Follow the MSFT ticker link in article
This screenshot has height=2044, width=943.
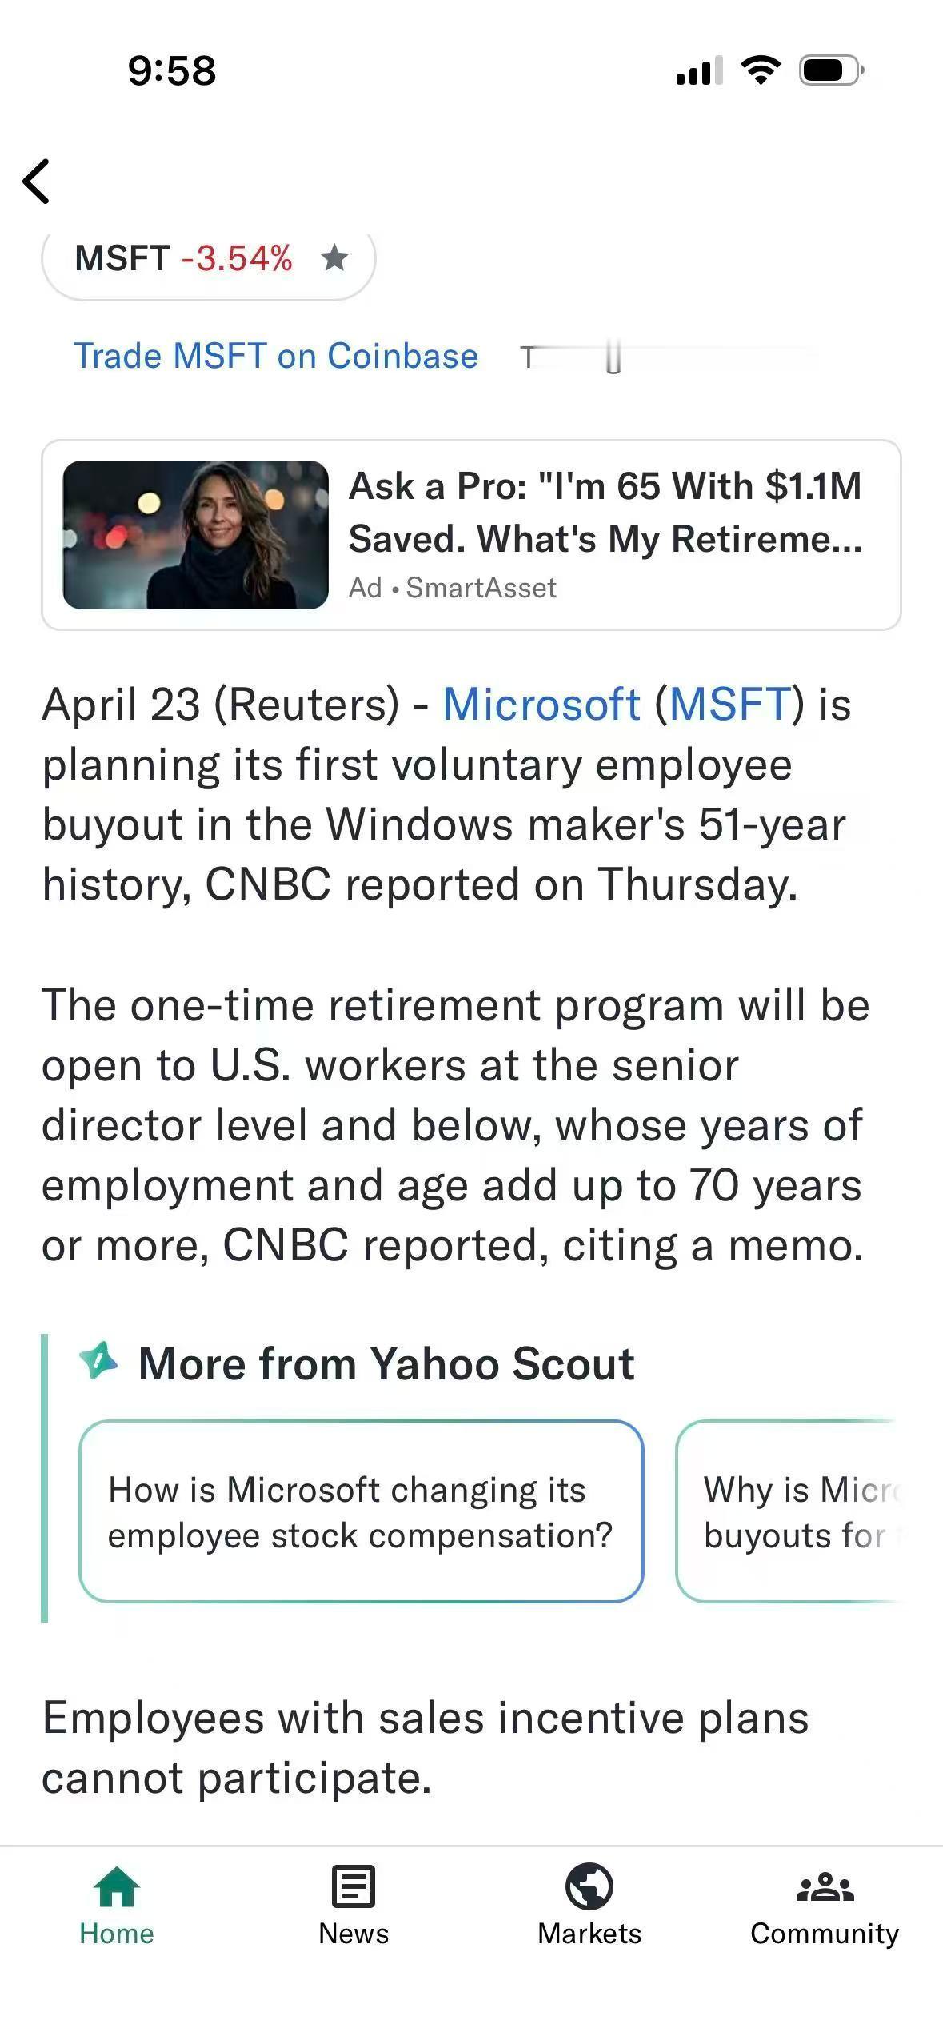tap(729, 705)
